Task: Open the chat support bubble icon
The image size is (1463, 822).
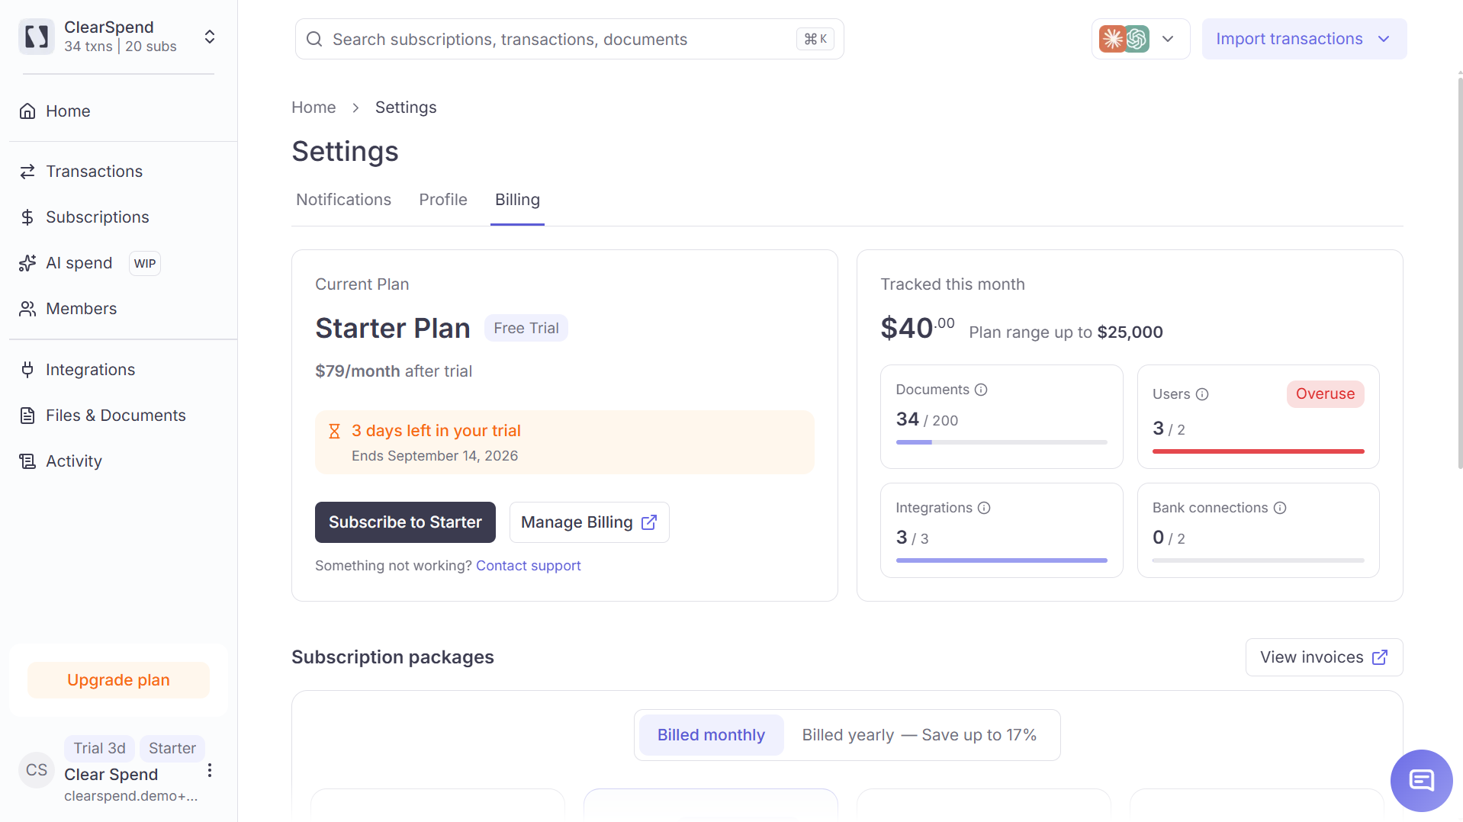Action: point(1421,780)
